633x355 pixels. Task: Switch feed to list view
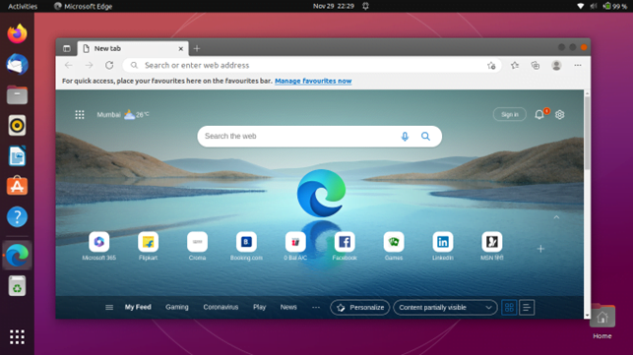tap(527, 308)
